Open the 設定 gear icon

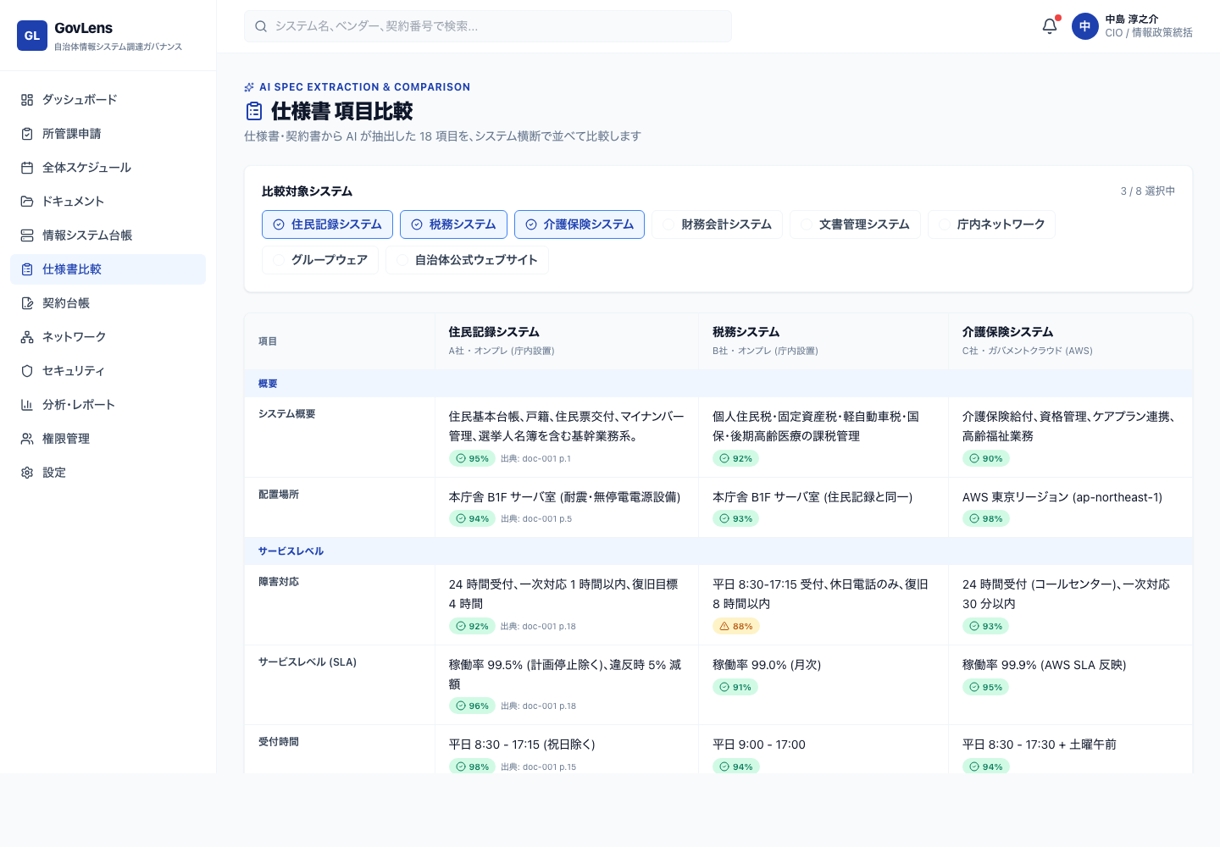(x=27, y=473)
